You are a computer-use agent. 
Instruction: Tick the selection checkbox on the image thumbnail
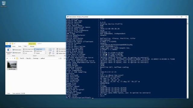8,61
